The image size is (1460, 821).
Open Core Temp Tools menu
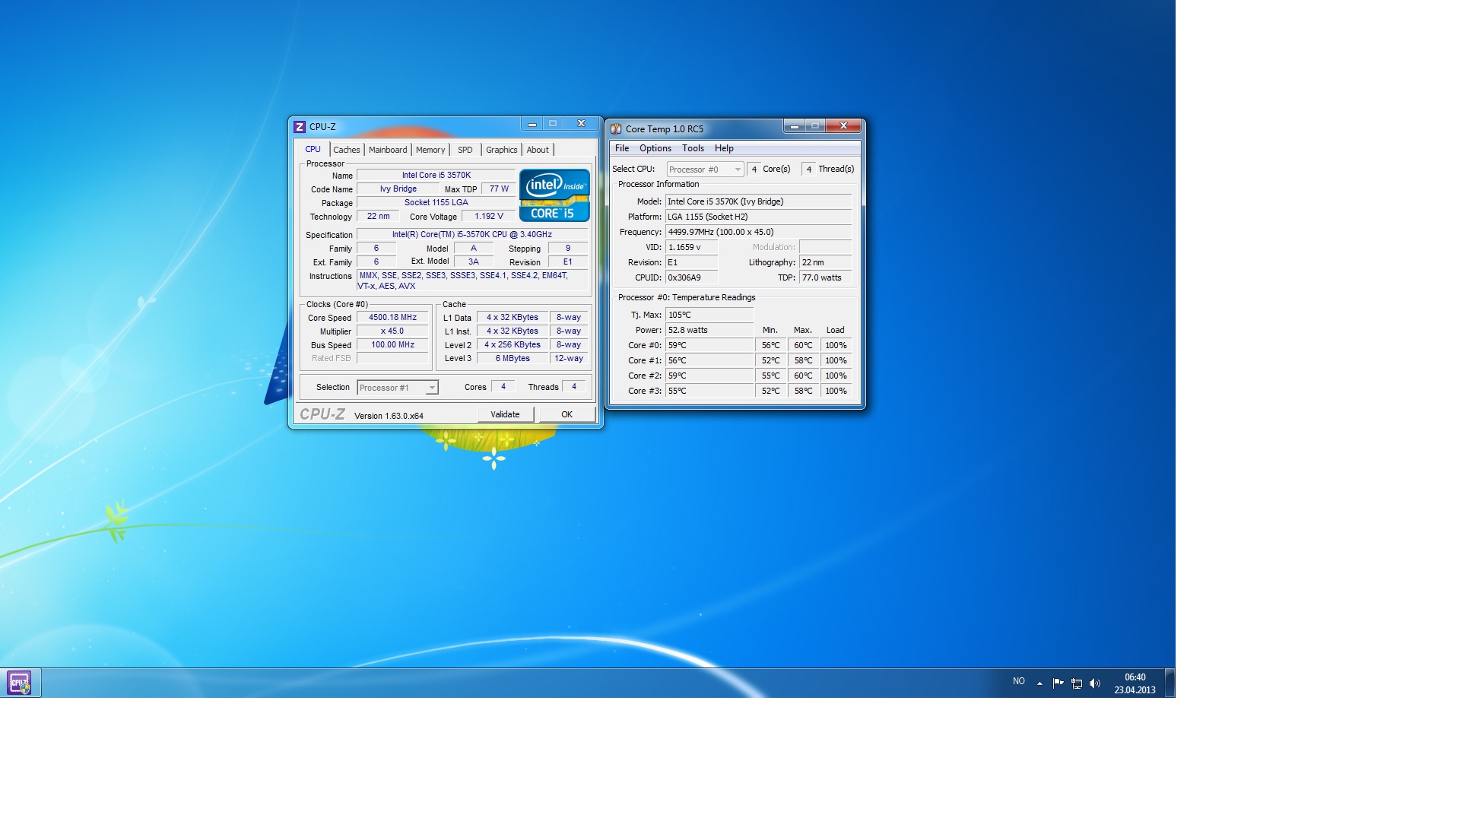[693, 148]
